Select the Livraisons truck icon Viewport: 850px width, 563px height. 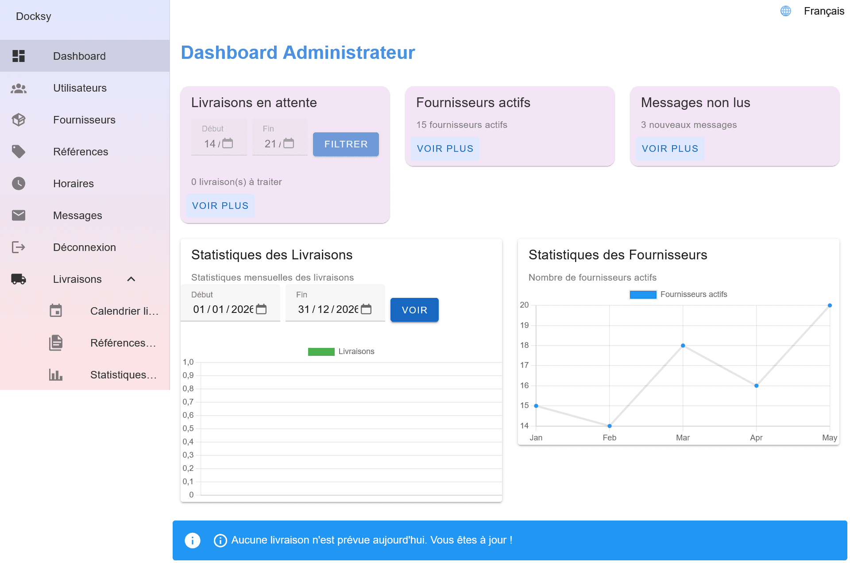(x=18, y=279)
